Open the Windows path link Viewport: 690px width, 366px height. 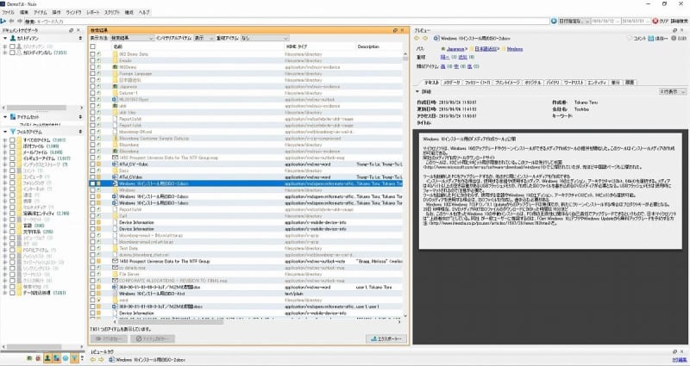pyautogui.click(x=514, y=49)
